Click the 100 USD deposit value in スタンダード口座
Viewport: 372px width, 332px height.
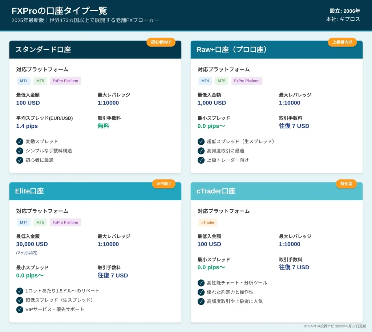(x=28, y=103)
